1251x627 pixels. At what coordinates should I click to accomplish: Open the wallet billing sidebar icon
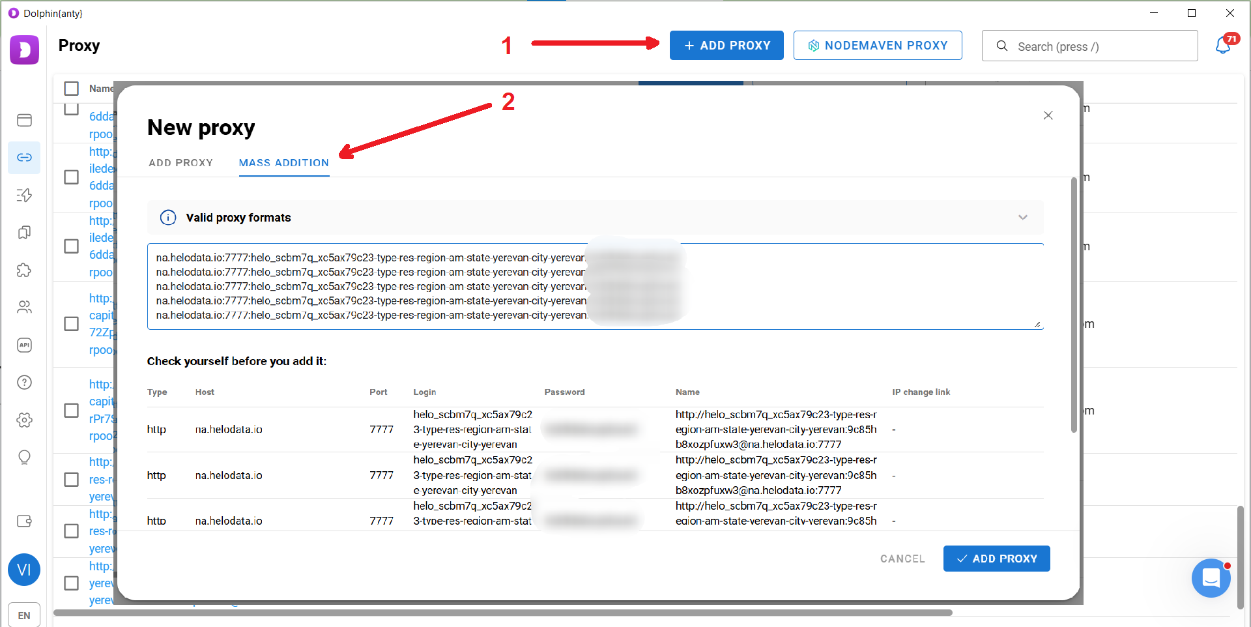point(24,521)
